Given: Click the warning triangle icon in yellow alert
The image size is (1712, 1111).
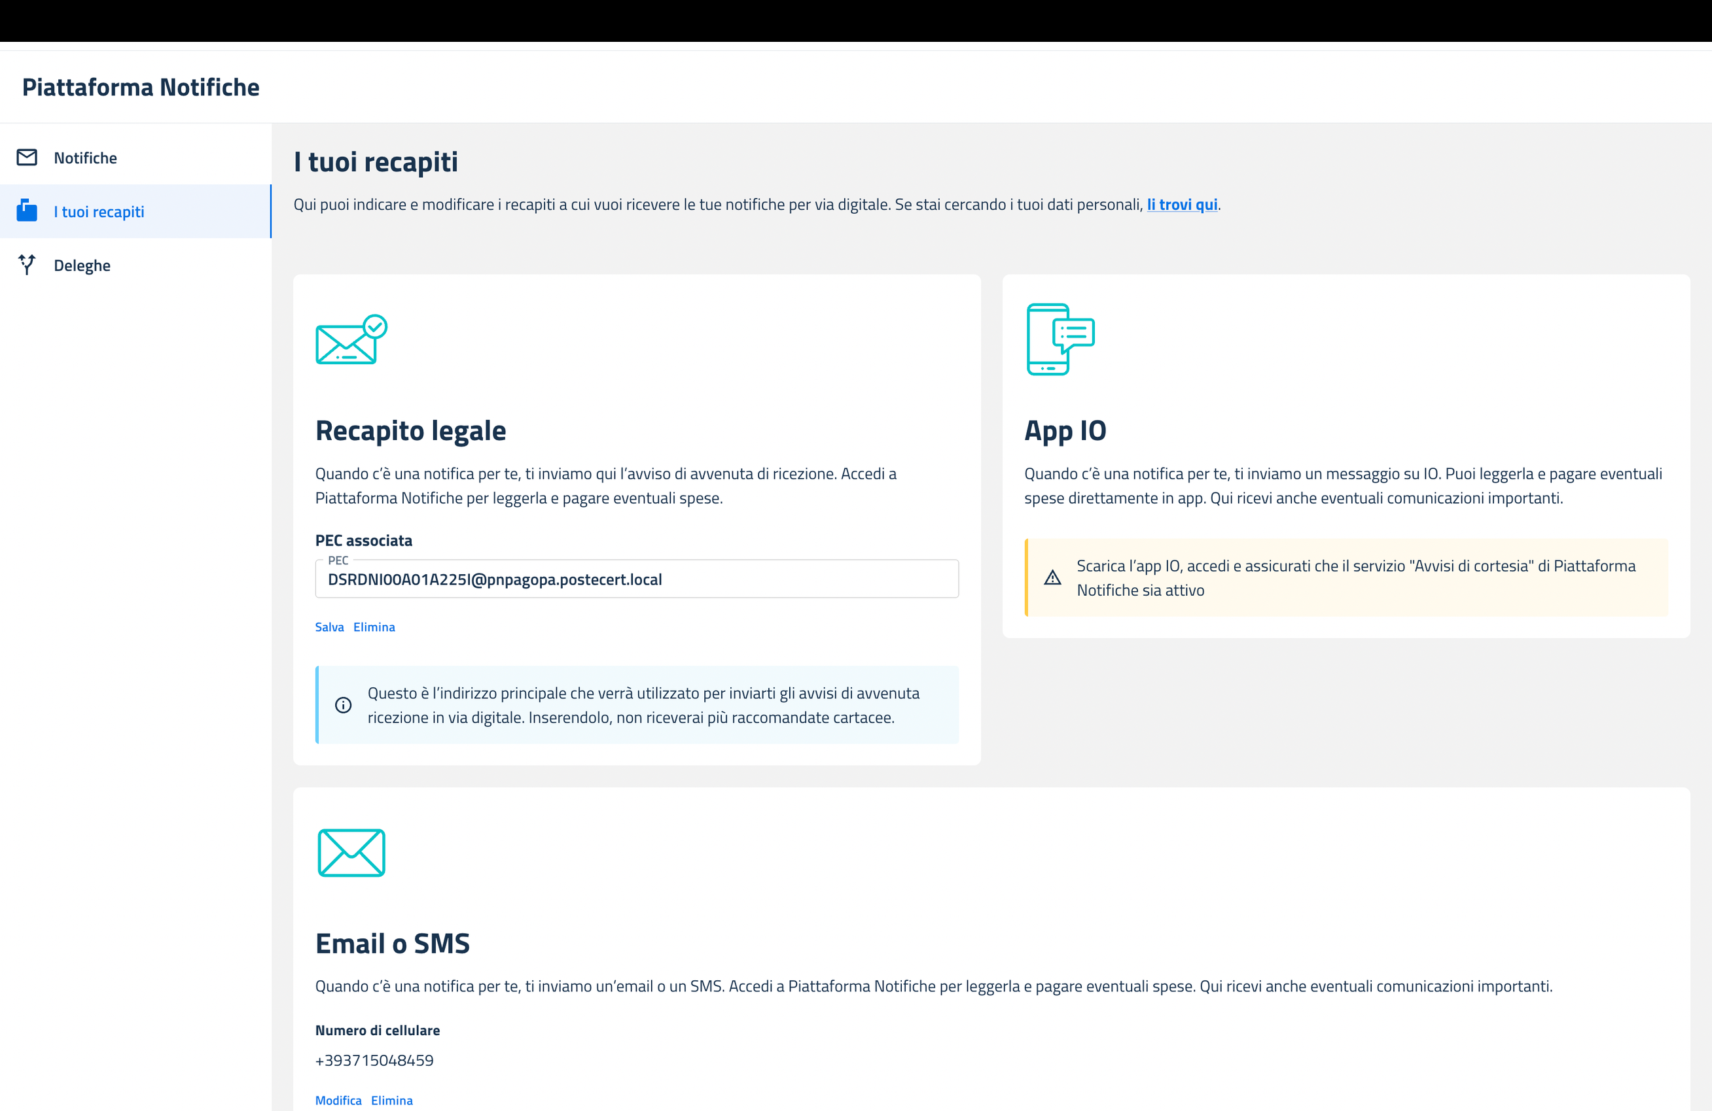Looking at the screenshot, I should click(x=1052, y=578).
